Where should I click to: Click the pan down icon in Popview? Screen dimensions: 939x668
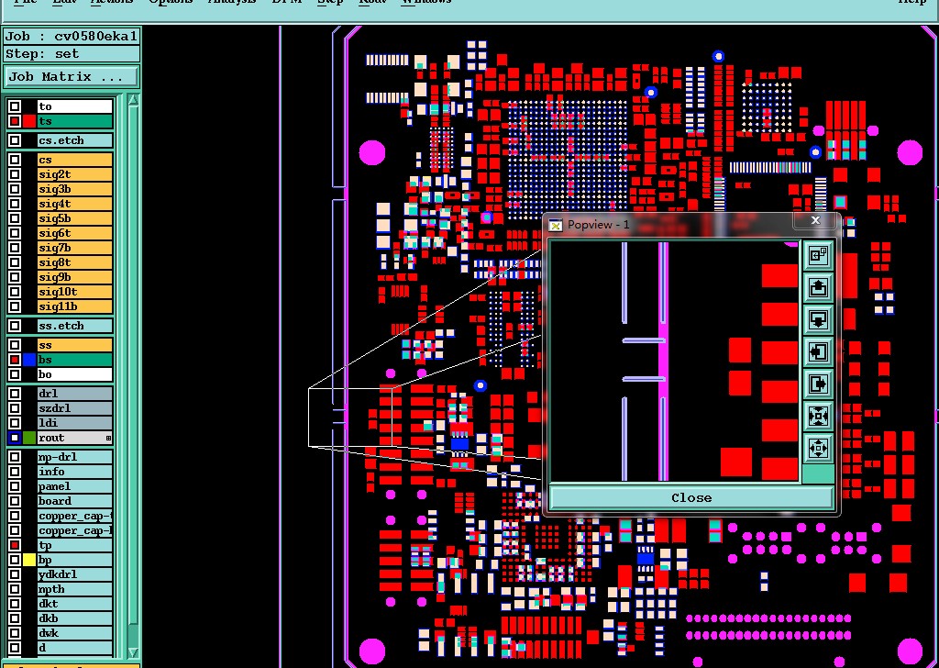pos(818,319)
